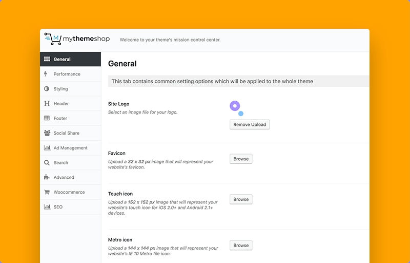
Task: Browse for a Favicon image
Action: 241,159
